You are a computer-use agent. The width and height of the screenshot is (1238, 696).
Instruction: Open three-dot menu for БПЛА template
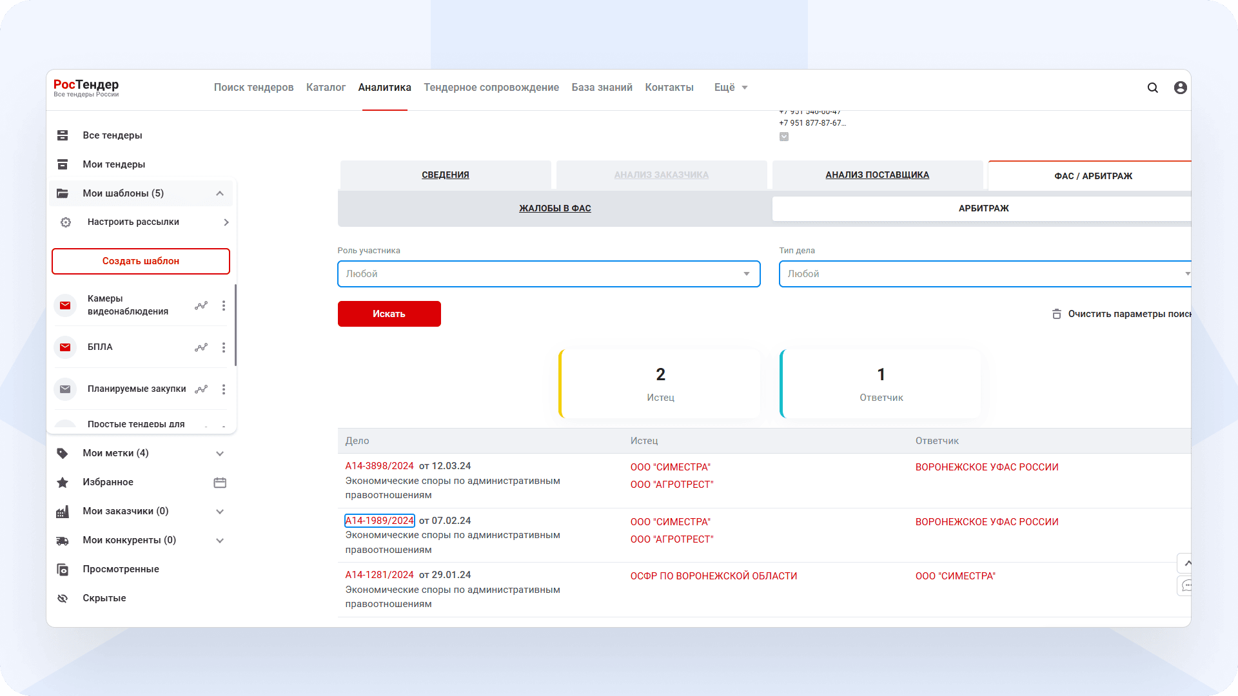point(224,347)
